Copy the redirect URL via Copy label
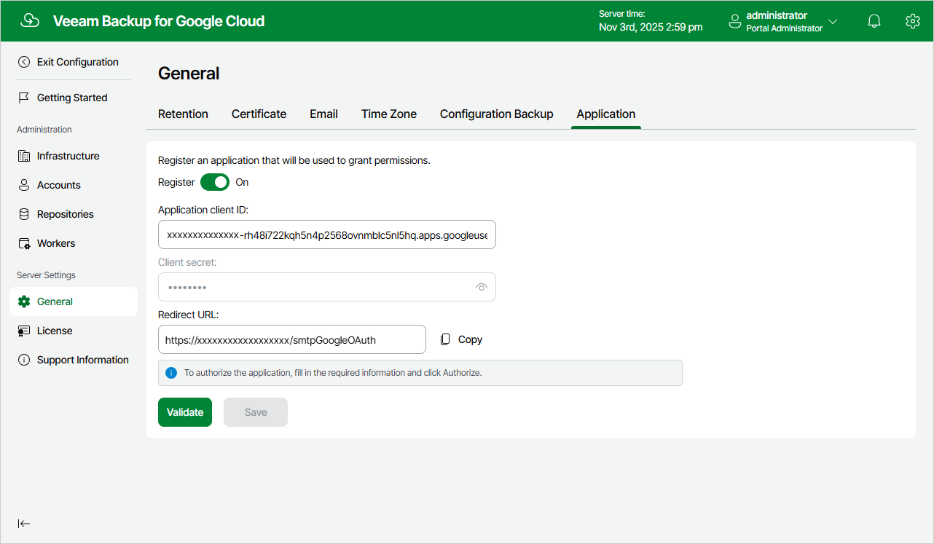This screenshot has height=544, width=934. pyautogui.click(x=470, y=339)
